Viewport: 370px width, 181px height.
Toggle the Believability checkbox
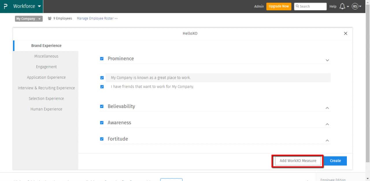[102, 106]
